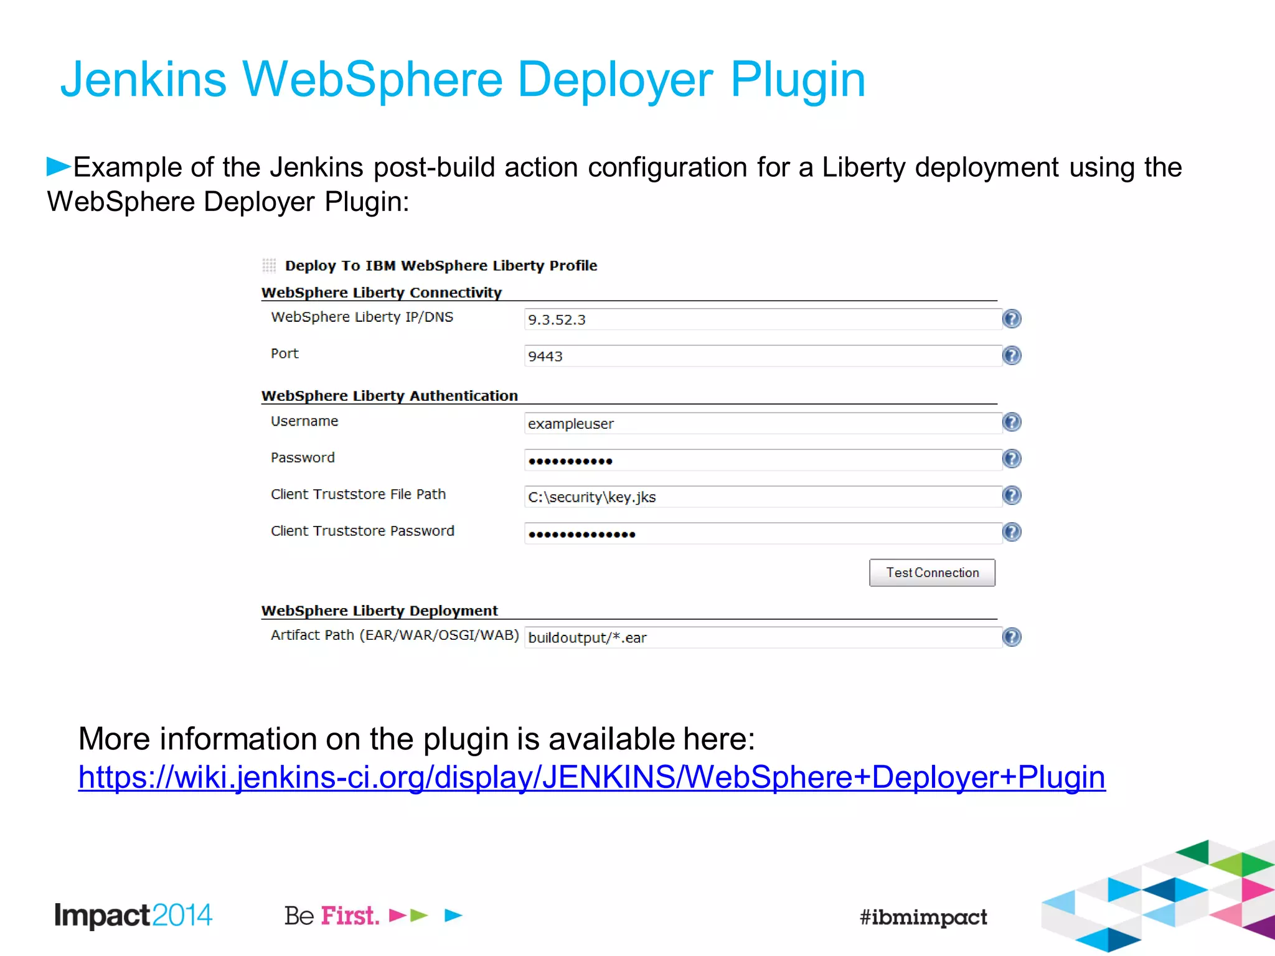Select the Deploy To IBM WebSphere Liberty Profile title

click(441, 266)
